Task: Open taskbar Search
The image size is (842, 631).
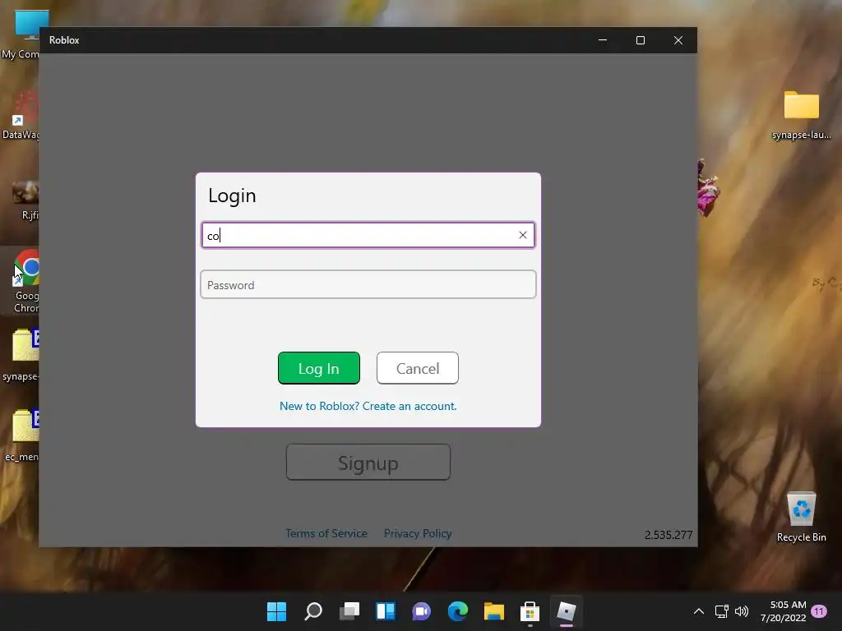Action: coord(313,611)
